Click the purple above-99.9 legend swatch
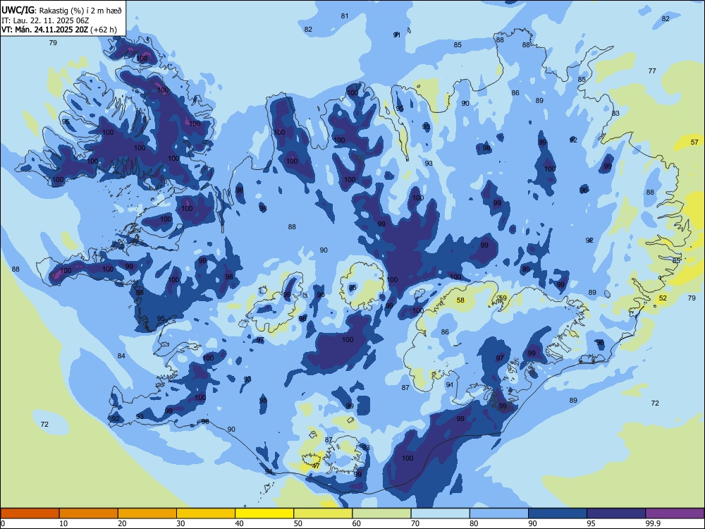Viewport: 705px width, 529px height. [x=675, y=513]
